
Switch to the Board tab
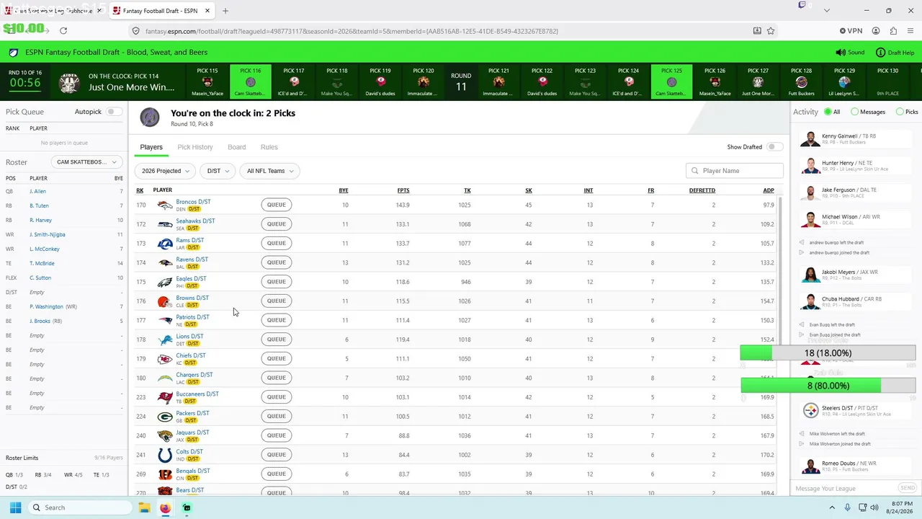click(x=237, y=147)
